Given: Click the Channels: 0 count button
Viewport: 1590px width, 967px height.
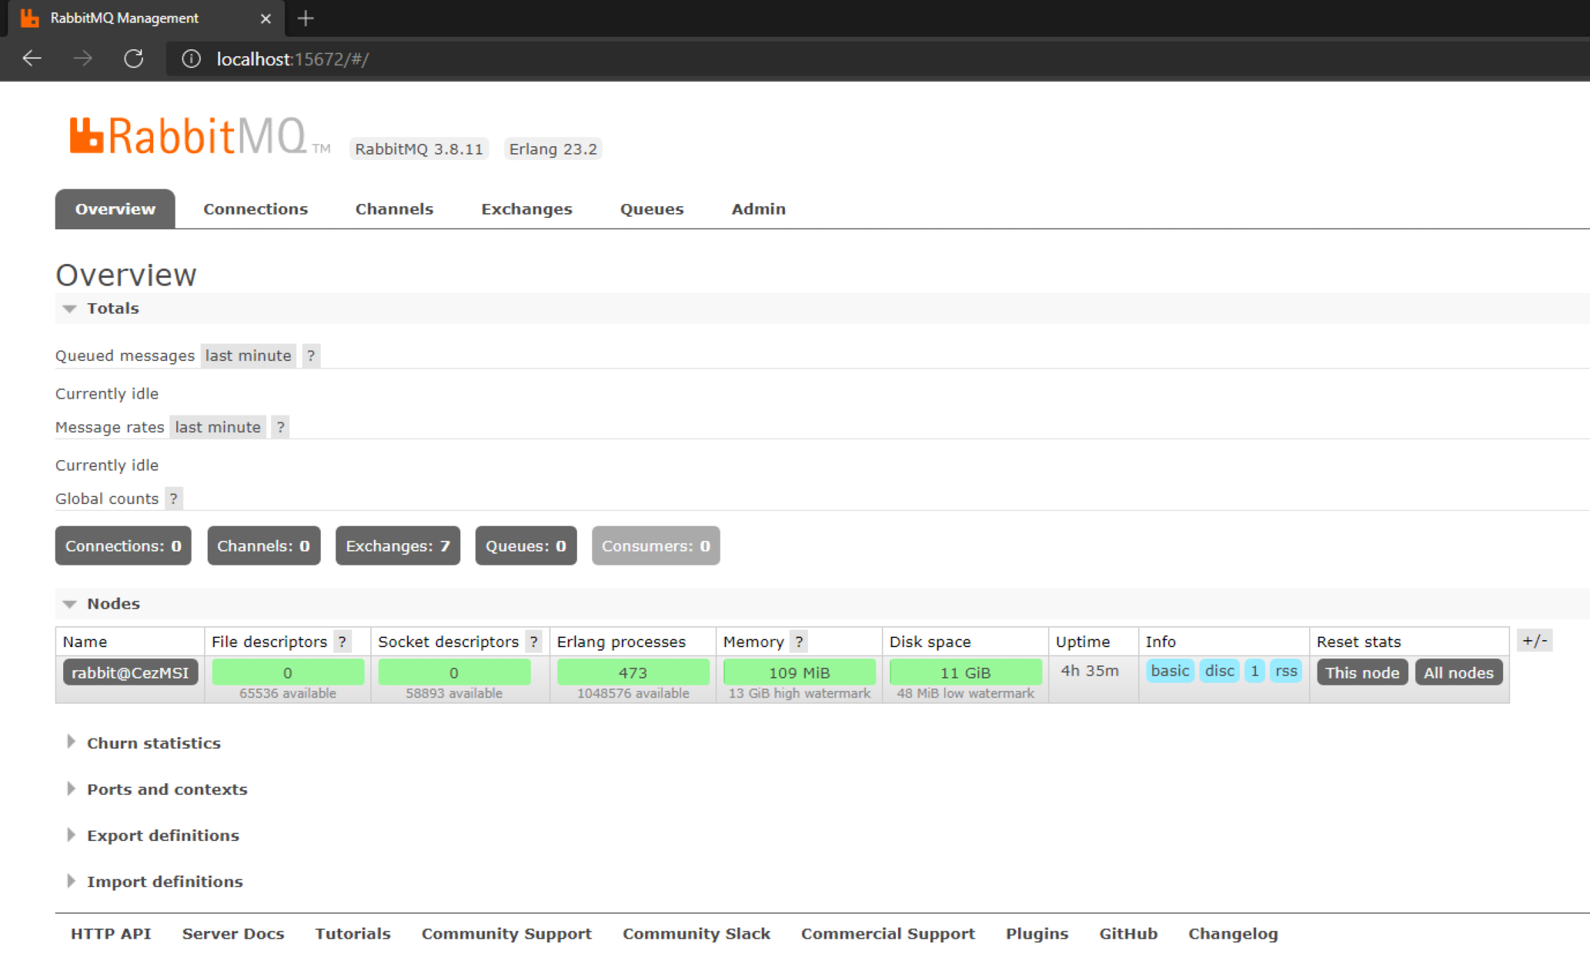Looking at the screenshot, I should 264,546.
